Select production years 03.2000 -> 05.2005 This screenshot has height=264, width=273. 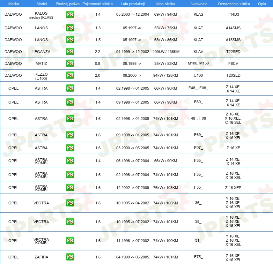click(x=133, y=148)
